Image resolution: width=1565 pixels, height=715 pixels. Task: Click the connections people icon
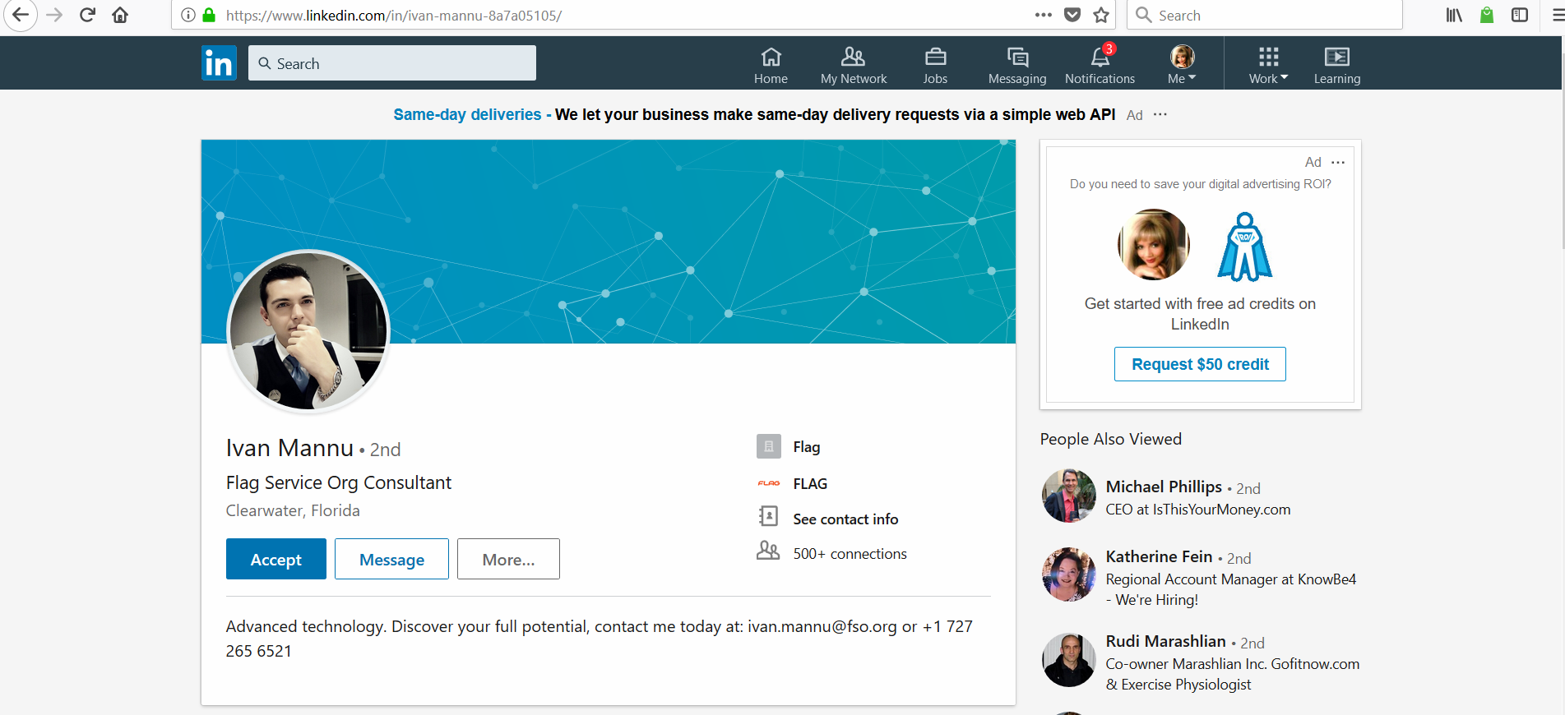coord(768,551)
